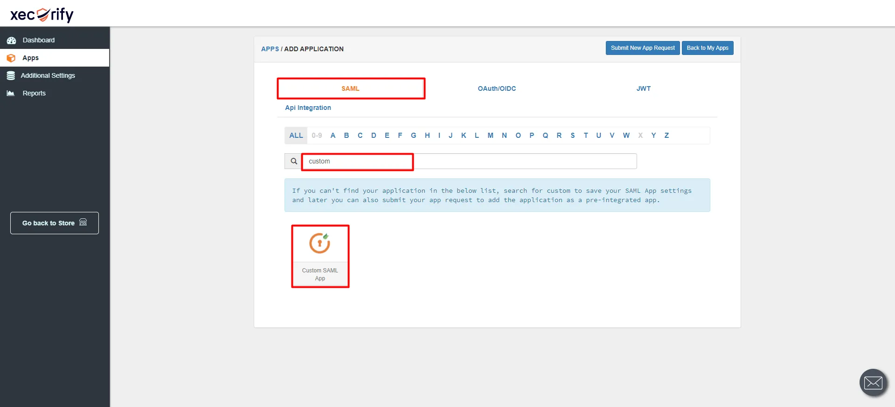Click the Go back to Store button
895x407 pixels.
click(55, 223)
